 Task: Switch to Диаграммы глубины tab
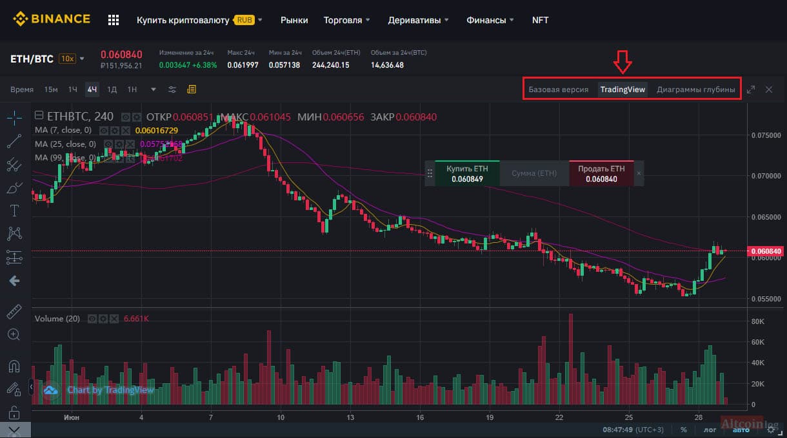click(695, 90)
